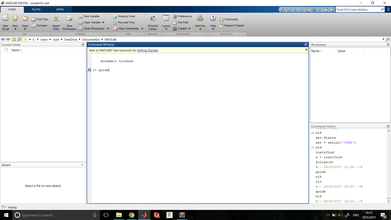Click the shortcut icon in quick access toolbar

point(283,9)
